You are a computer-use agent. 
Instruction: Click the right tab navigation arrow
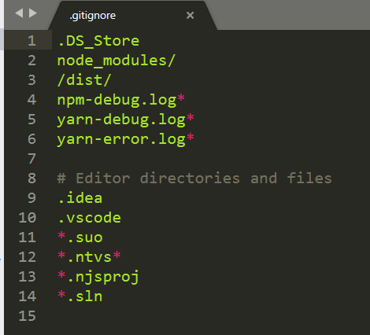coord(33,13)
